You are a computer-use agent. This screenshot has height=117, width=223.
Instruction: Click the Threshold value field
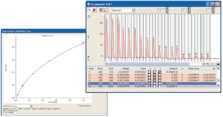pos(162,10)
